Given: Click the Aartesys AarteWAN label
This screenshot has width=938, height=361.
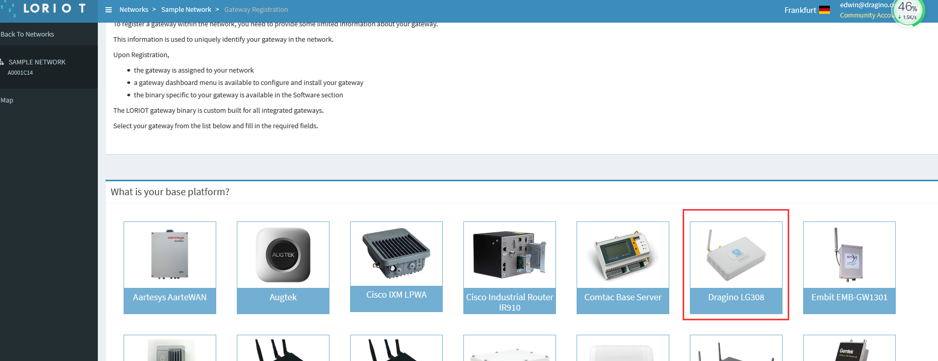Looking at the screenshot, I should 170,298.
